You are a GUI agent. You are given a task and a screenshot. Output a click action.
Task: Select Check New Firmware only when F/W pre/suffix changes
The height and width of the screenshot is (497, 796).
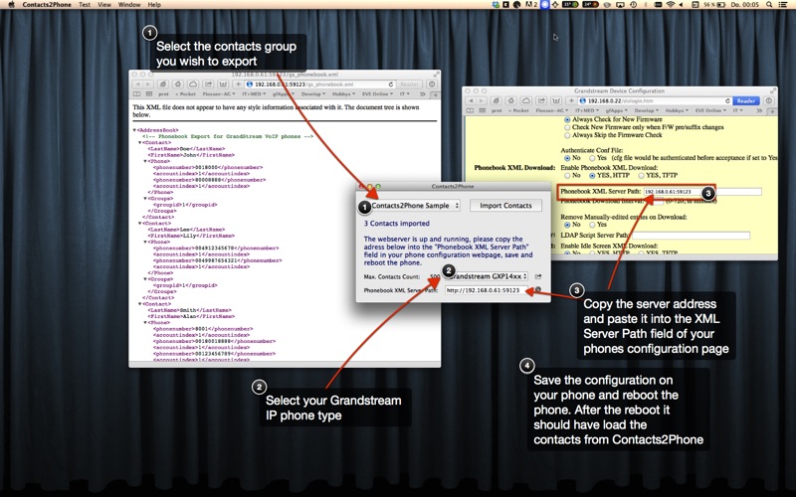pyautogui.click(x=567, y=127)
